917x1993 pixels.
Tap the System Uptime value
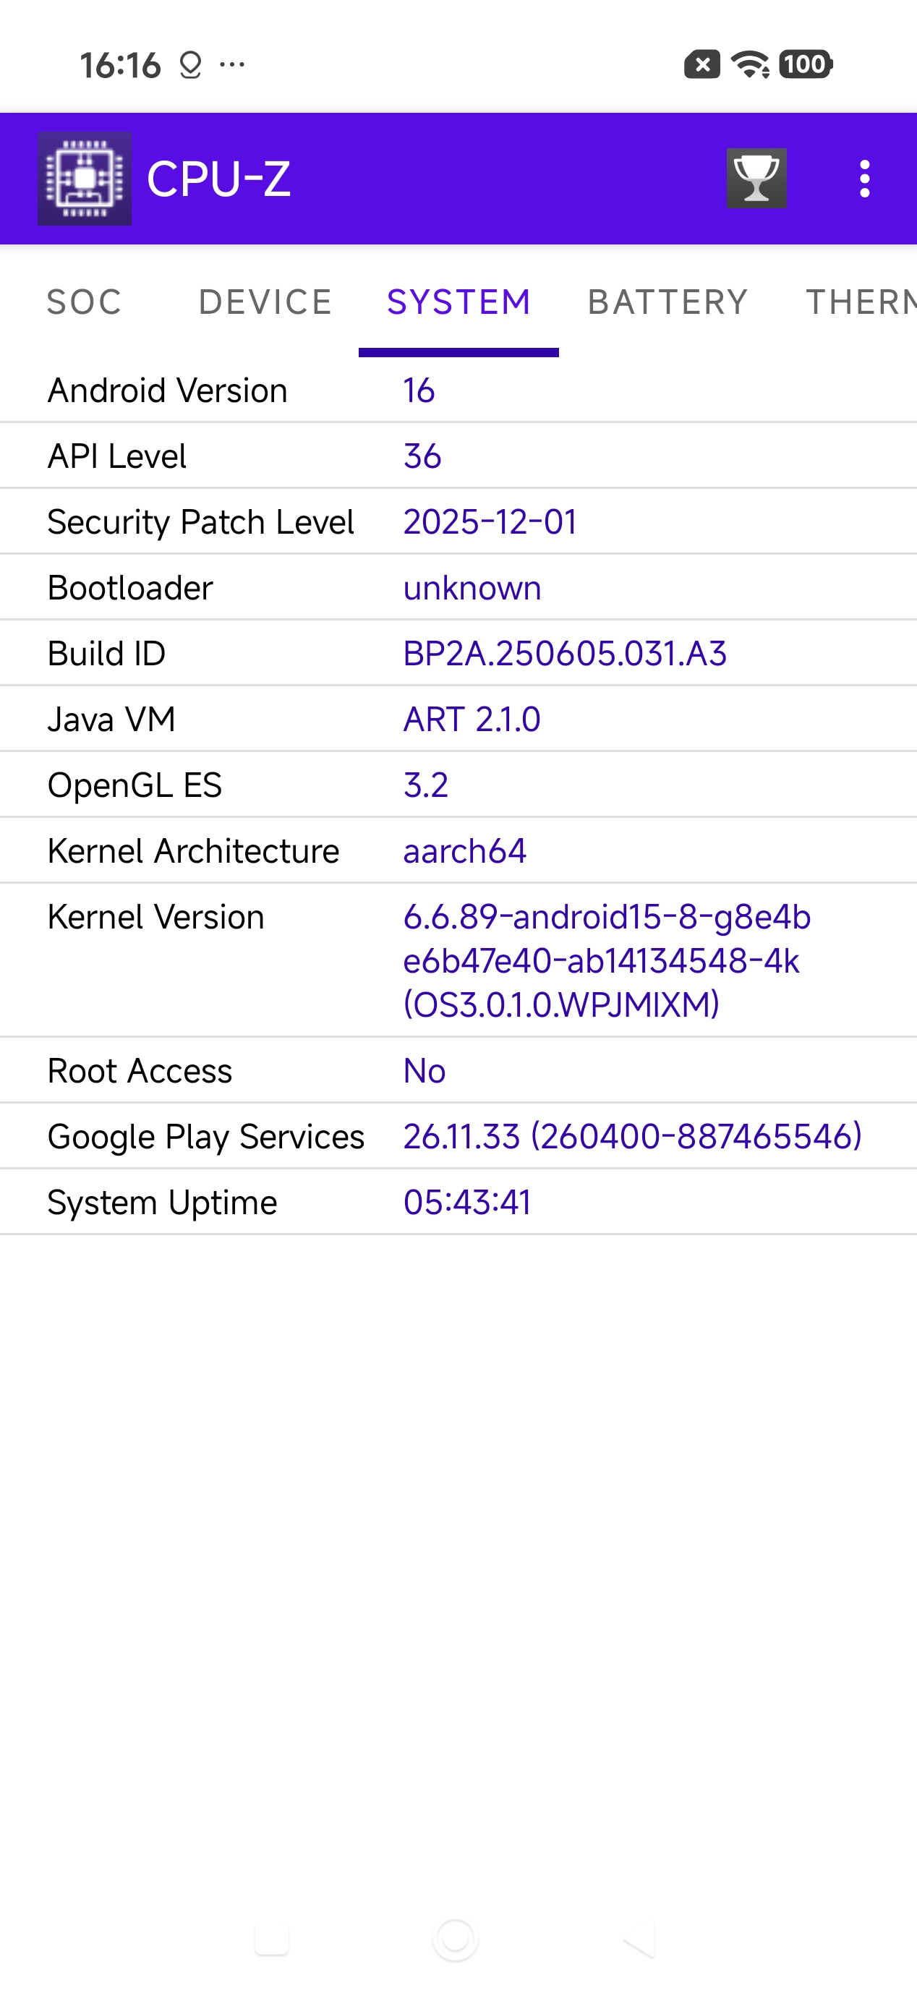467,1203
